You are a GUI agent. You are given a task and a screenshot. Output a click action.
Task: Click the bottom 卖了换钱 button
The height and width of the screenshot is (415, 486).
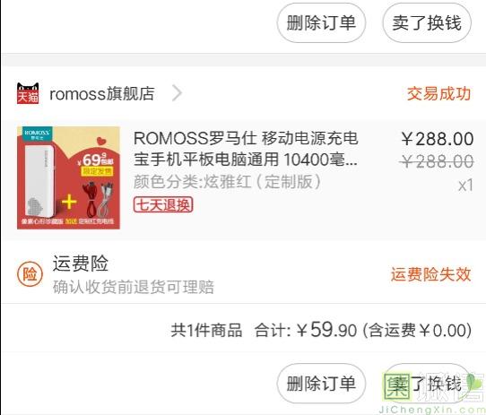427,384
